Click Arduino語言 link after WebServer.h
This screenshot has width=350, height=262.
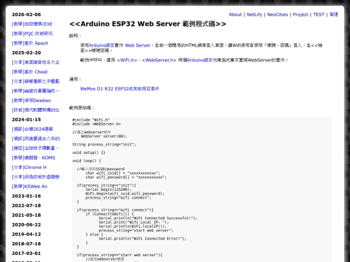point(200,60)
